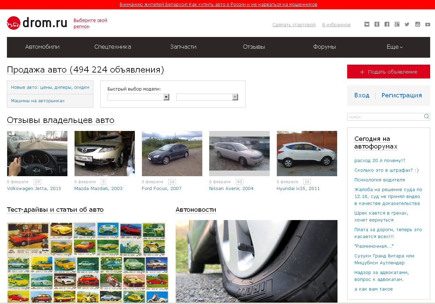The height and width of the screenshot is (304, 435).
Task: Open forum topic Надзор за адвокатами
Action: tap(381, 276)
